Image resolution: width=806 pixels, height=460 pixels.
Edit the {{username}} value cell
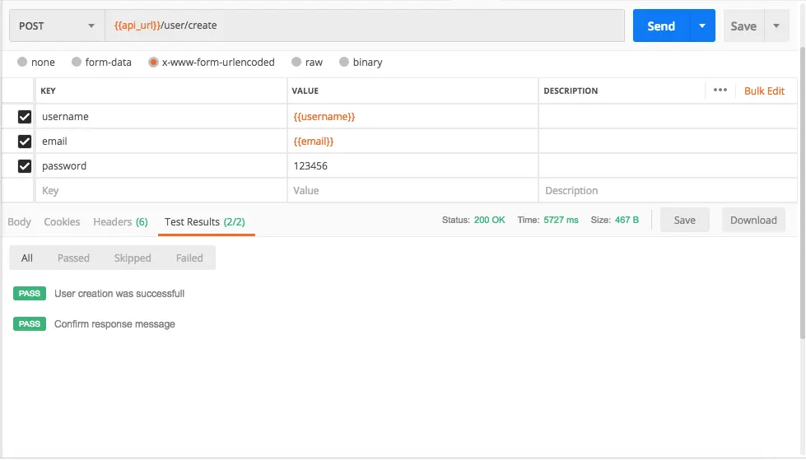(x=412, y=117)
